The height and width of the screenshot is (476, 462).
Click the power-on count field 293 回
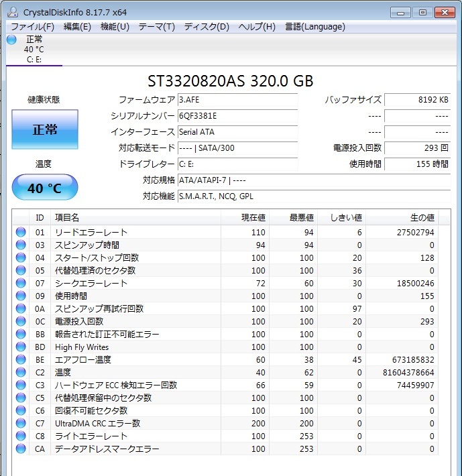tap(417, 148)
